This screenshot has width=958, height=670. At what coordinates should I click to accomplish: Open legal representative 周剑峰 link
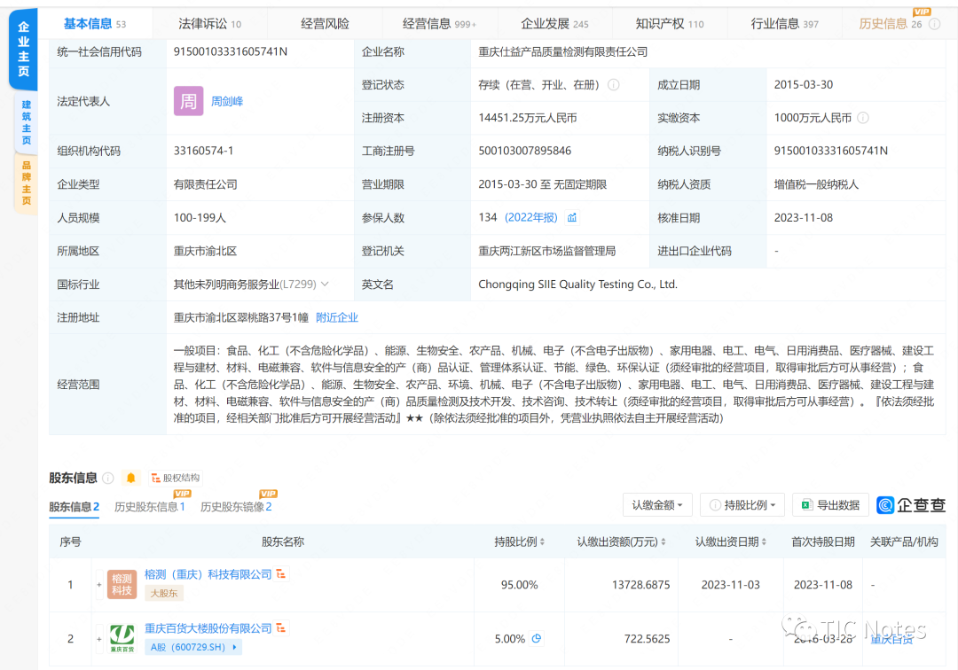[x=227, y=101]
